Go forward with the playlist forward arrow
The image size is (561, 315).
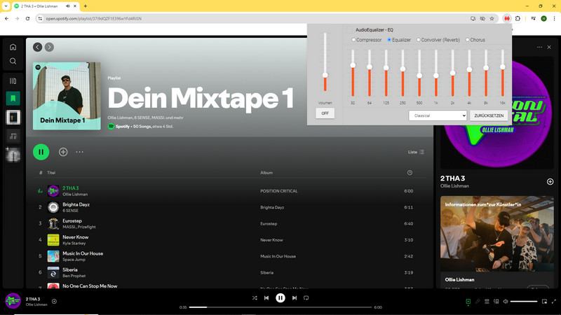49,47
